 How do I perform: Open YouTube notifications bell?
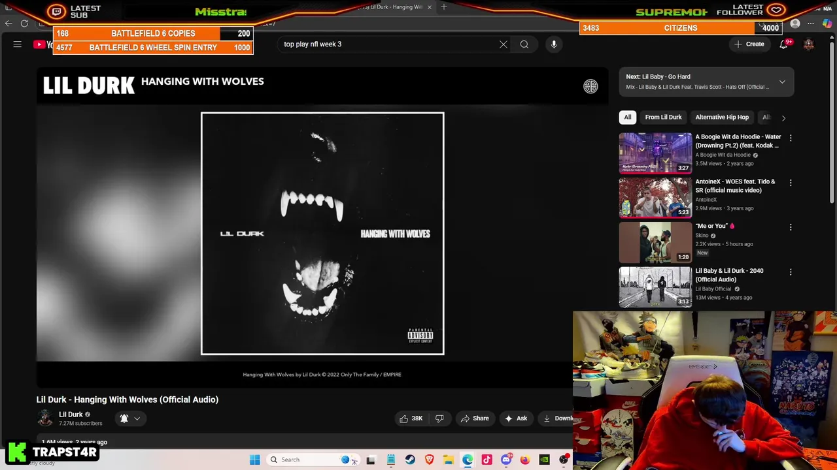[783, 44]
